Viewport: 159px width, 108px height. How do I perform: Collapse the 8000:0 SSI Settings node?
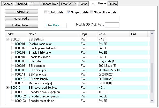[7, 39]
